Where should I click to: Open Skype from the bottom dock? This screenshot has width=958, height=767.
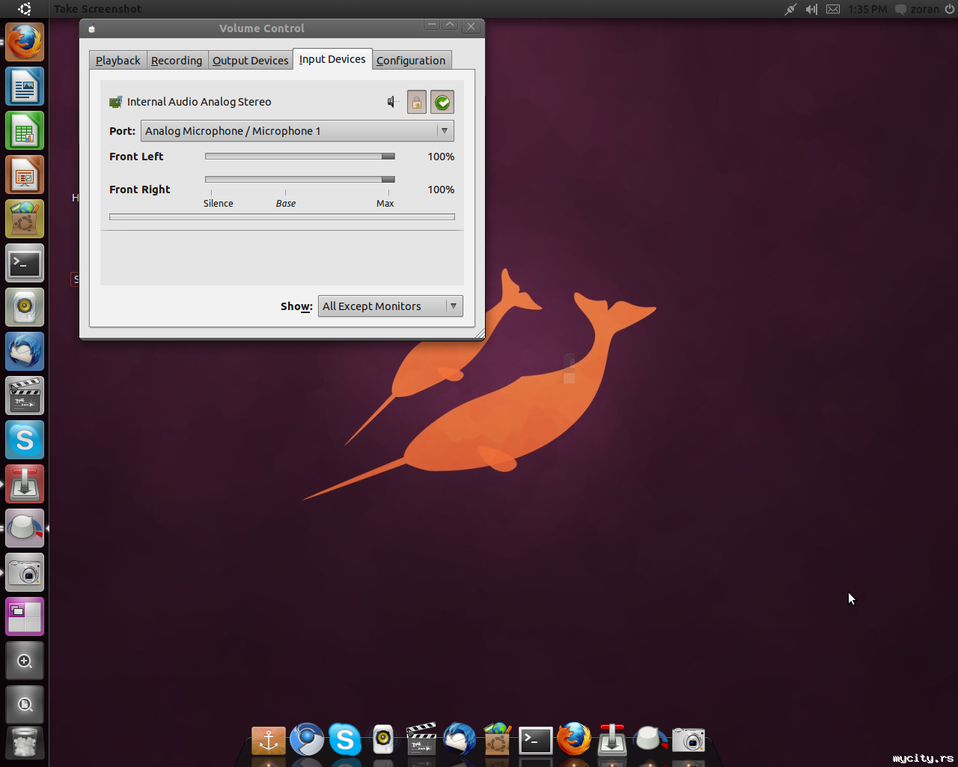click(x=345, y=740)
